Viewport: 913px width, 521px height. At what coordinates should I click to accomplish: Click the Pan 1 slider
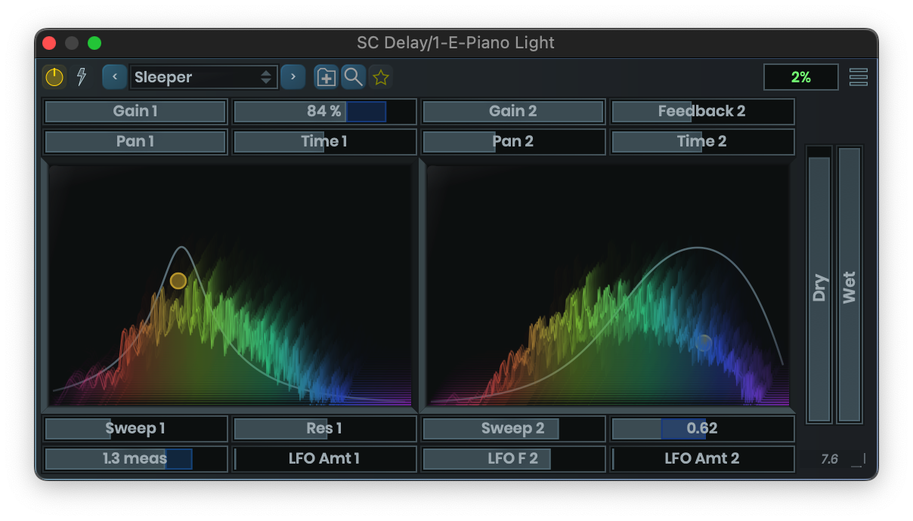coord(135,142)
